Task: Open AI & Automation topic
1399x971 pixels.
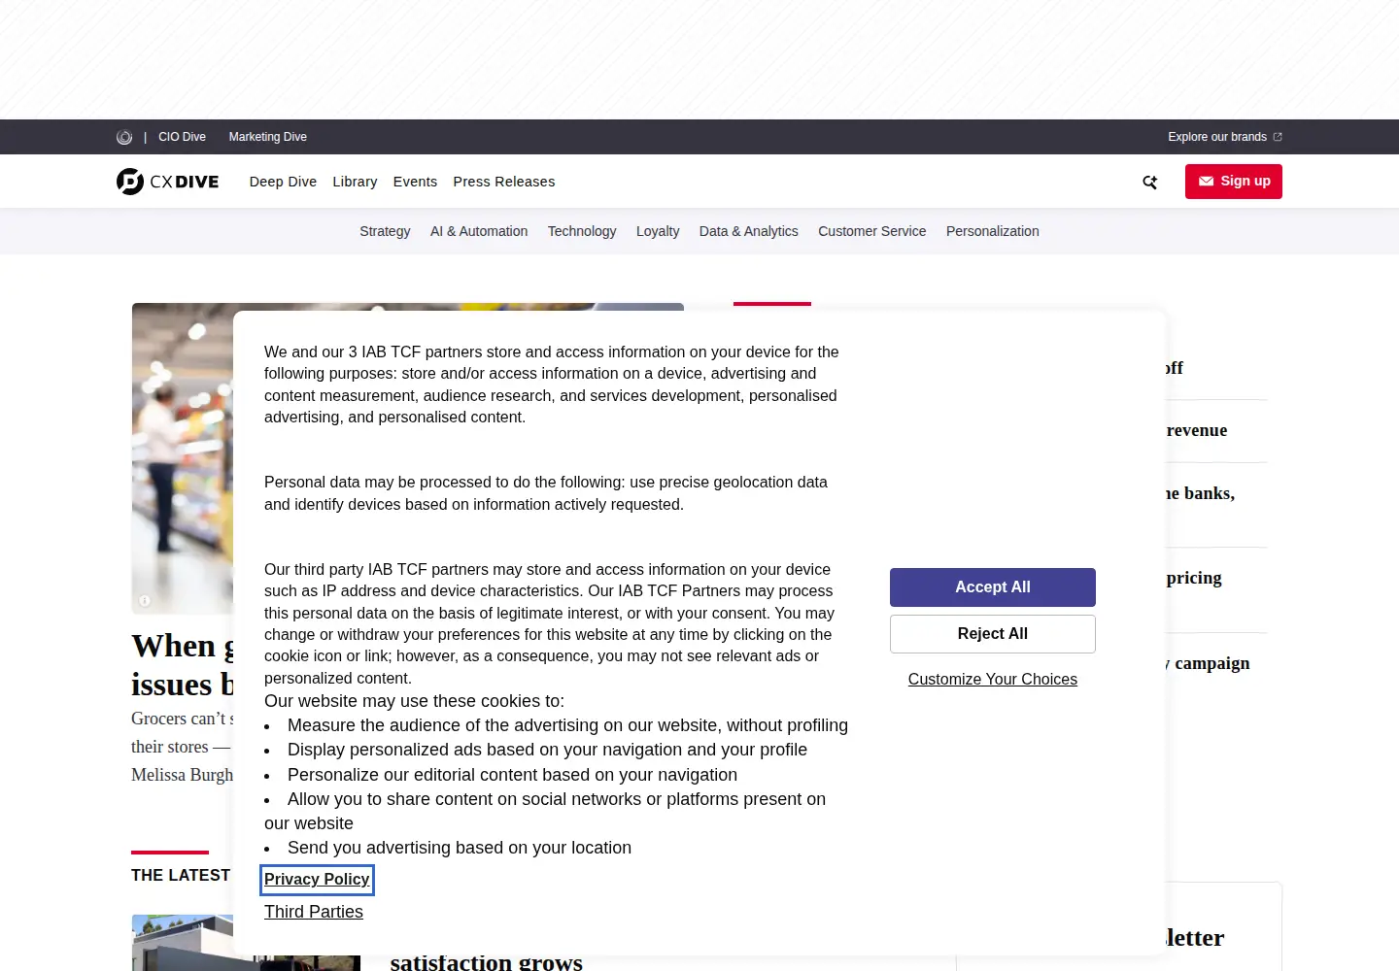Action: (479, 231)
